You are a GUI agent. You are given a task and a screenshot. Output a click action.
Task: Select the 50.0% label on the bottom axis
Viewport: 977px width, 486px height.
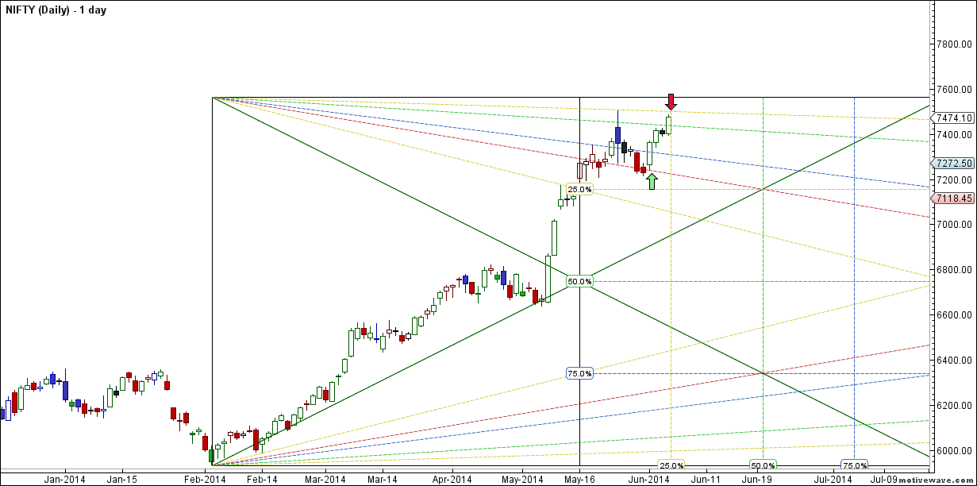tap(763, 465)
